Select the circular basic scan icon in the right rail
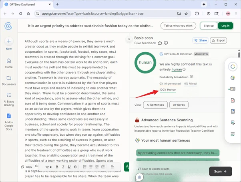This screenshot has width=241, height=182. click(x=233, y=67)
